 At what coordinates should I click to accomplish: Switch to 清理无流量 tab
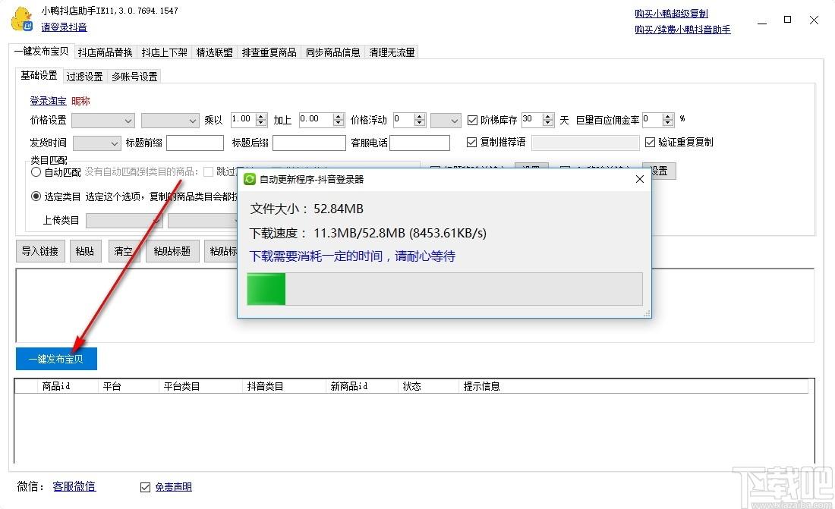click(392, 52)
